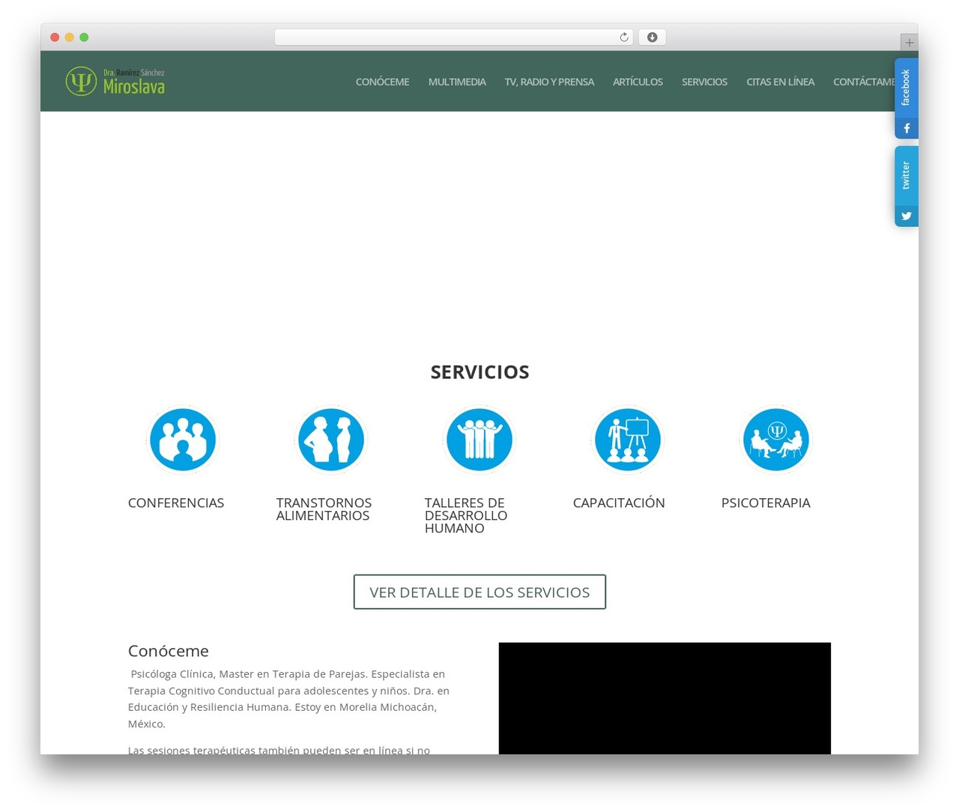The height and width of the screenshot is (812, 959).
Task: Click the large SERVICIOS heading
Action: tap(479, 372)
